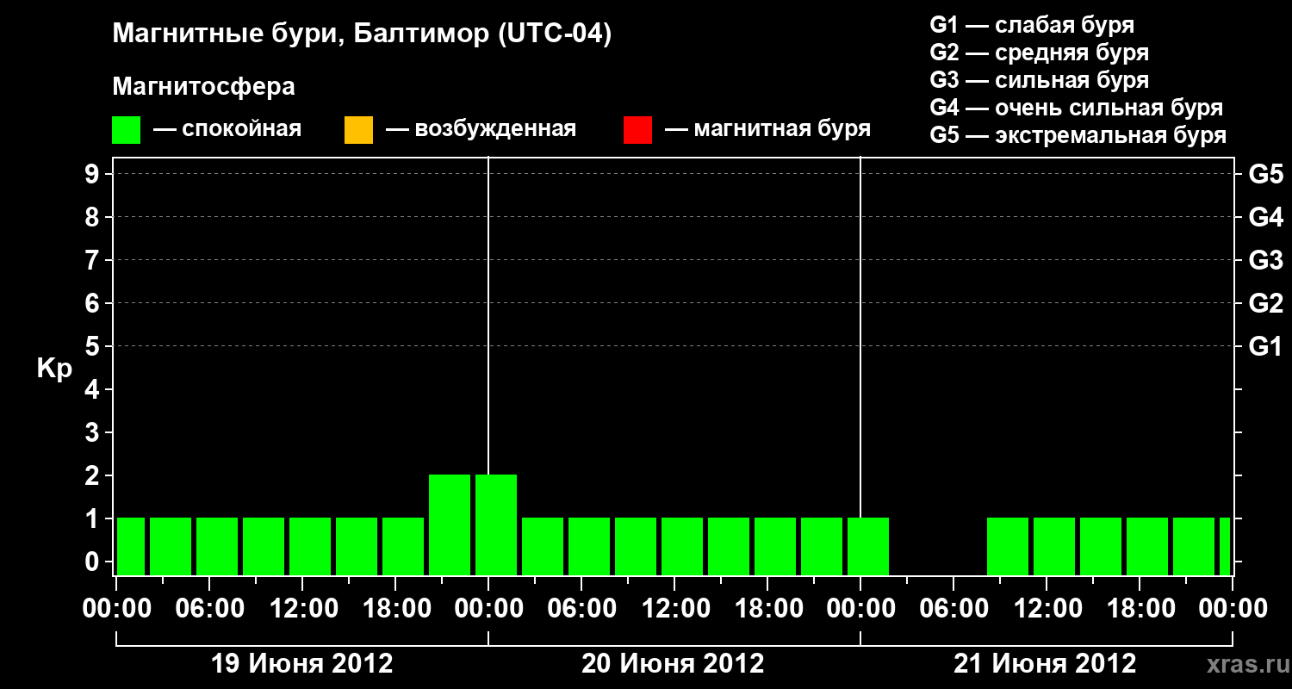Click the right axis label G4

[x=1266, y=217]
